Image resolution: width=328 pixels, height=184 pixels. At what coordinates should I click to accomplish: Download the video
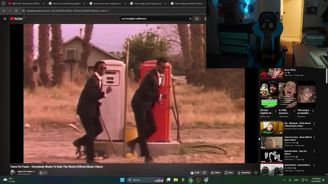(x=244, y=173)
